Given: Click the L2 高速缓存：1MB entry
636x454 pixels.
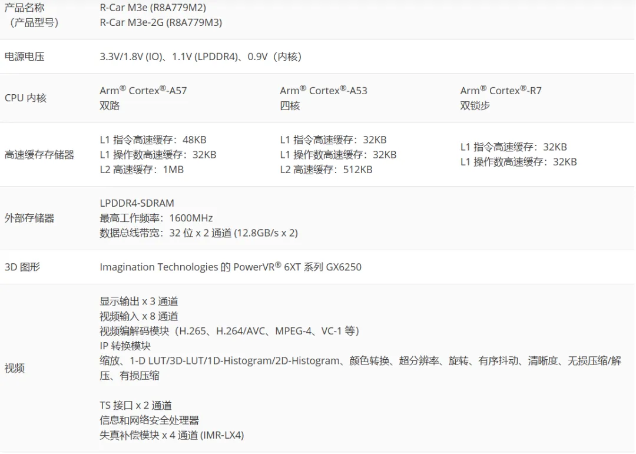Looking at the screenshot, I should pyautogui.click(x=142, y=170).
